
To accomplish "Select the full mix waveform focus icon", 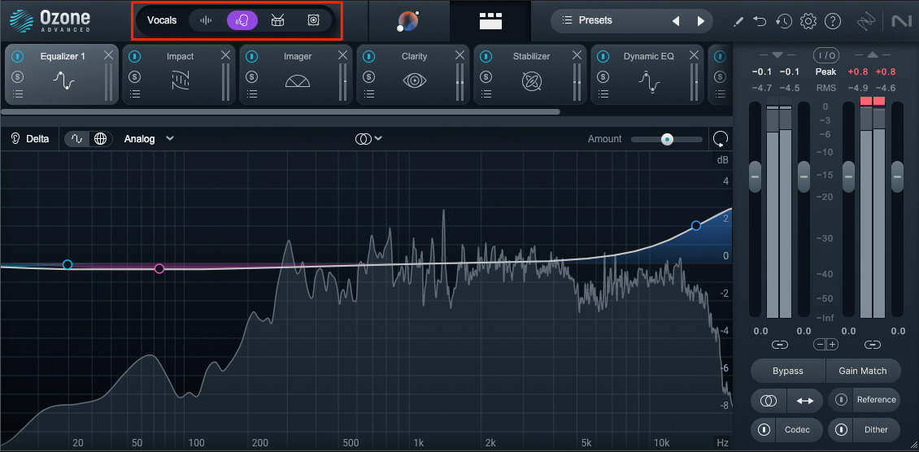I will (x=205, y=20).
